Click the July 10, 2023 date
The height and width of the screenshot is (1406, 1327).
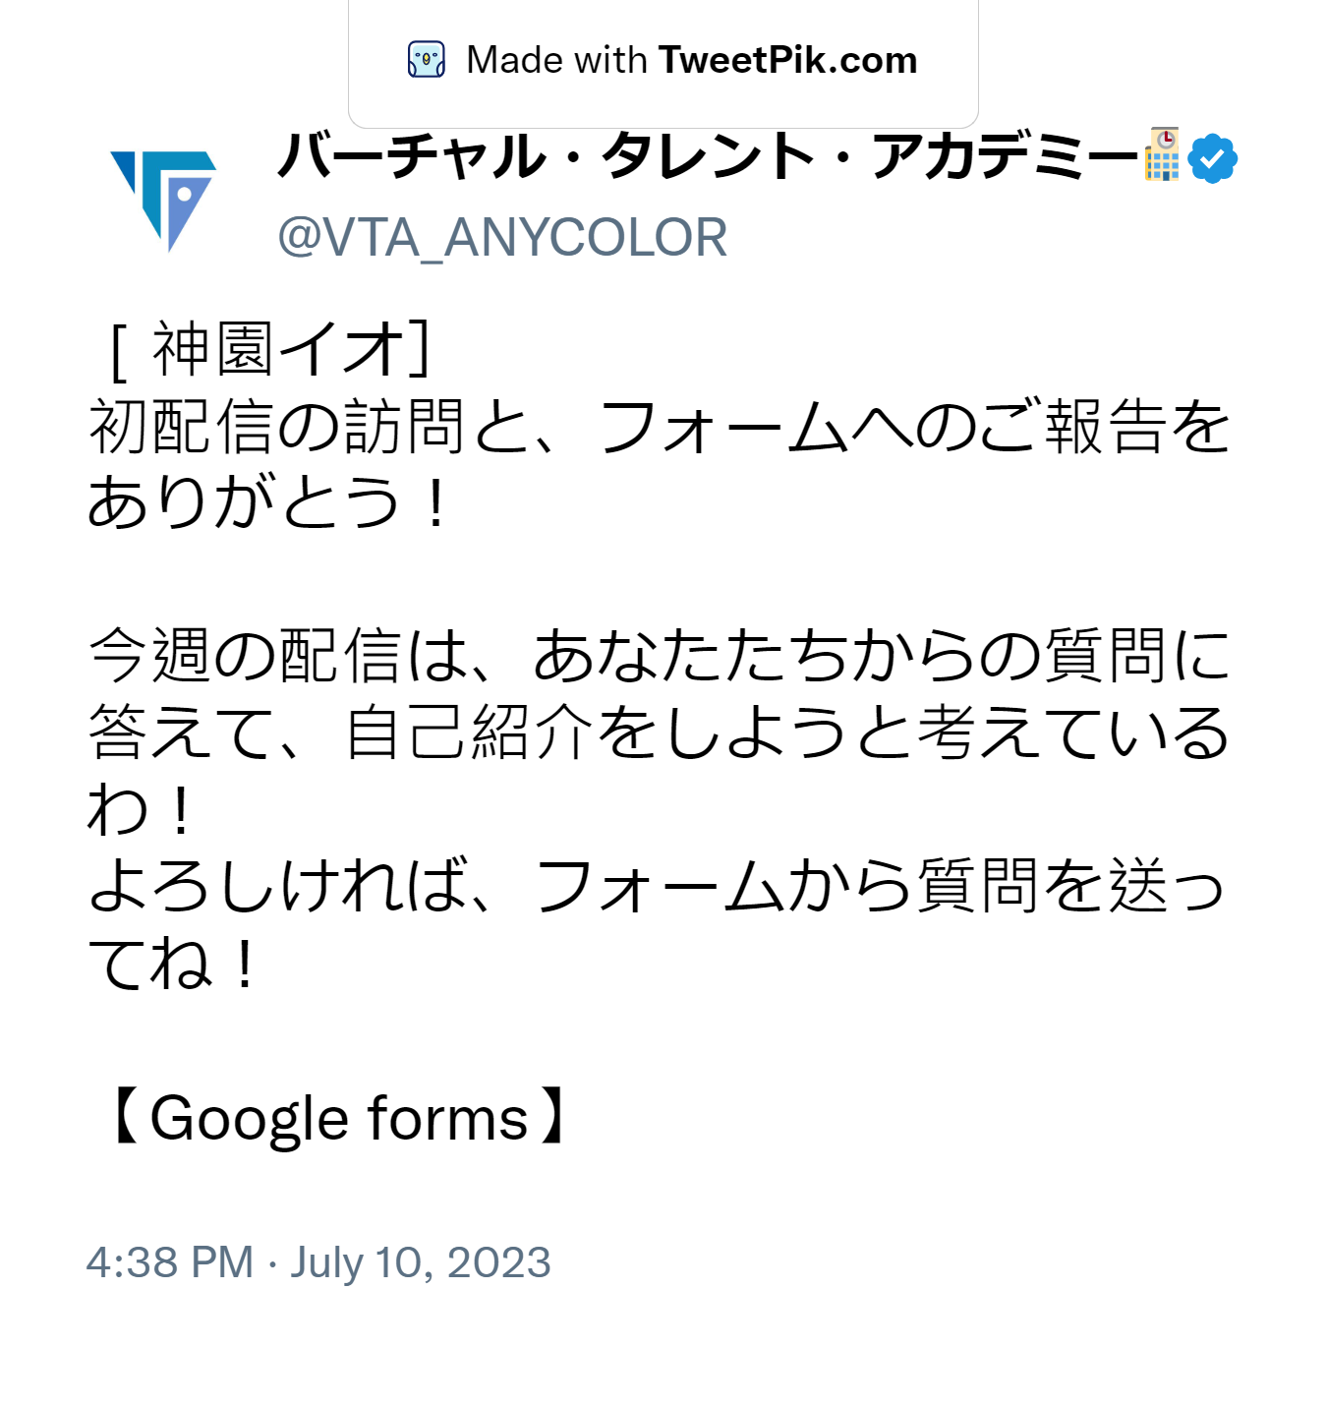click(x=420, y=1263)
